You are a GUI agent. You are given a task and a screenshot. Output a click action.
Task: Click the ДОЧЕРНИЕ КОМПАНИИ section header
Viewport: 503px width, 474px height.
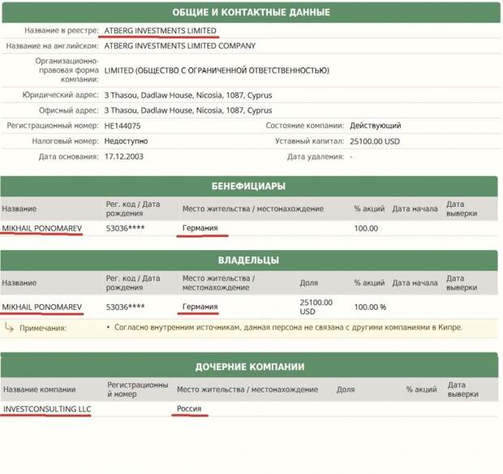(x=250, y=367)
